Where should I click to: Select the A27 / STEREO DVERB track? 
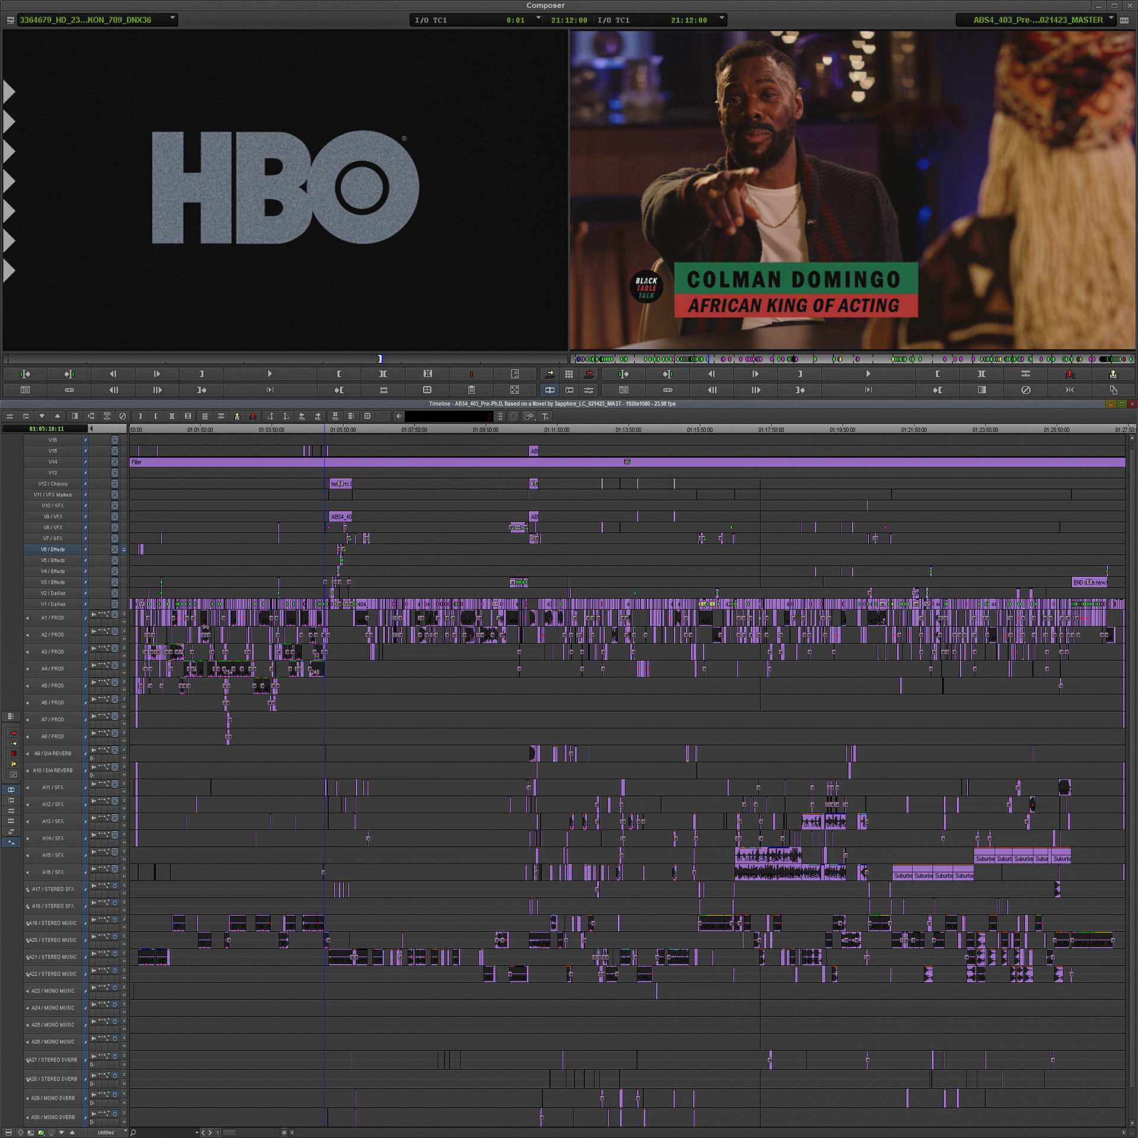(53, 1059)
